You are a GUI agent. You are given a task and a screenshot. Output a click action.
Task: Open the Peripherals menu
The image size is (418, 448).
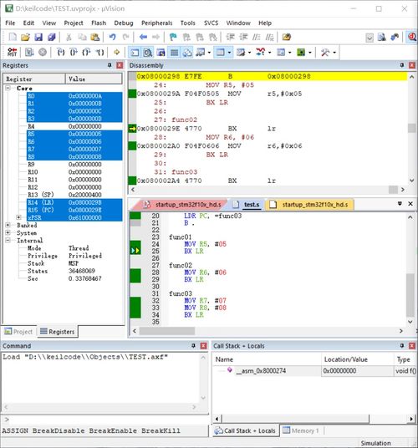click(157, 23)
